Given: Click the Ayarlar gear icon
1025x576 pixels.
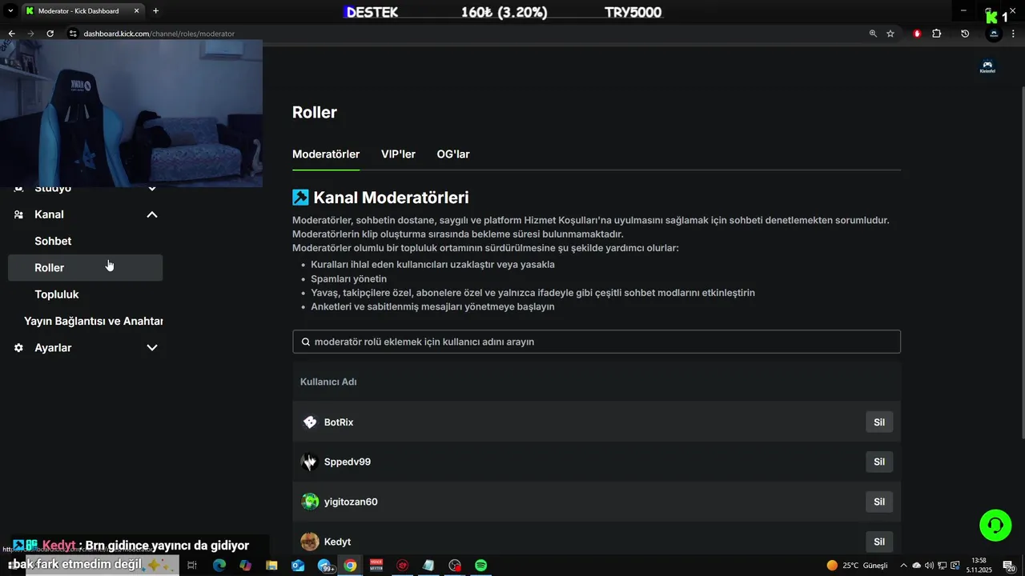Looking at the screenshot, I should (x=18, y=348).
